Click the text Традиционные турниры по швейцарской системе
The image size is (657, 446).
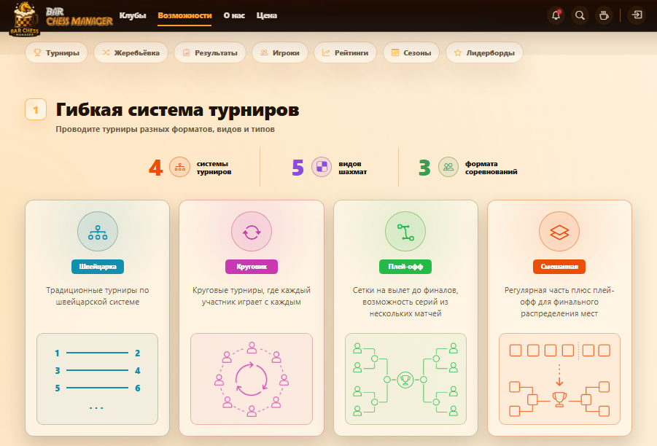[98, 296]
